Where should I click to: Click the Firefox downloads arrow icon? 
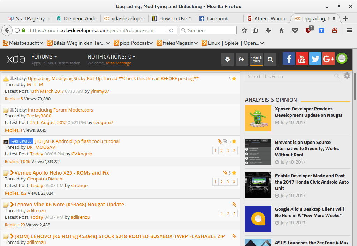[x=268, y=31]
